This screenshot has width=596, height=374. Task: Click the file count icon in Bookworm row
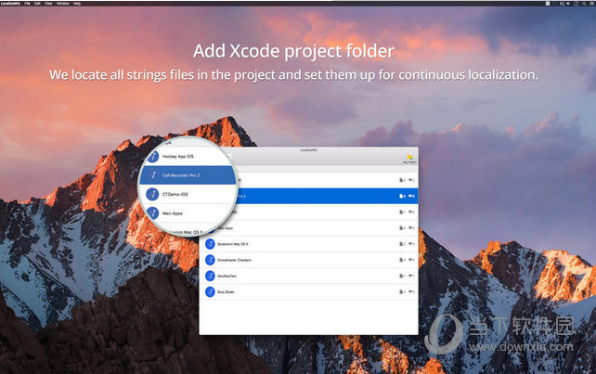tap(401, 244)
